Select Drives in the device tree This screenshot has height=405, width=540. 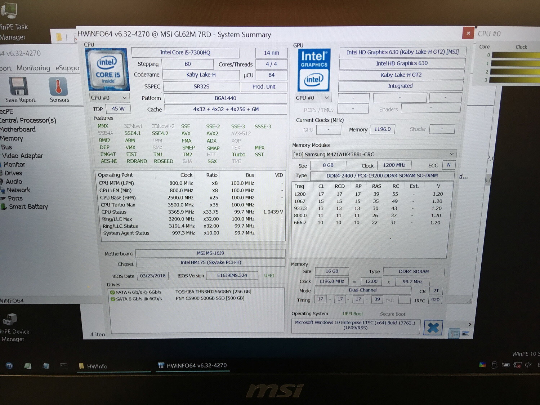[x=13, y=173]
